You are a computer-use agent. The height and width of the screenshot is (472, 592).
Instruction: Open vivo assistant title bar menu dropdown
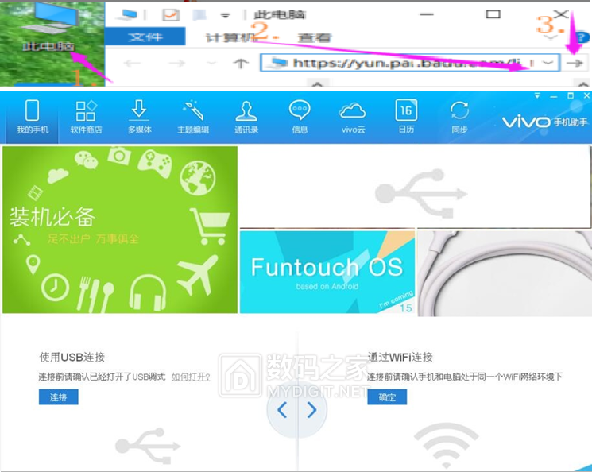pyautogui.click(x=537, y=96)
